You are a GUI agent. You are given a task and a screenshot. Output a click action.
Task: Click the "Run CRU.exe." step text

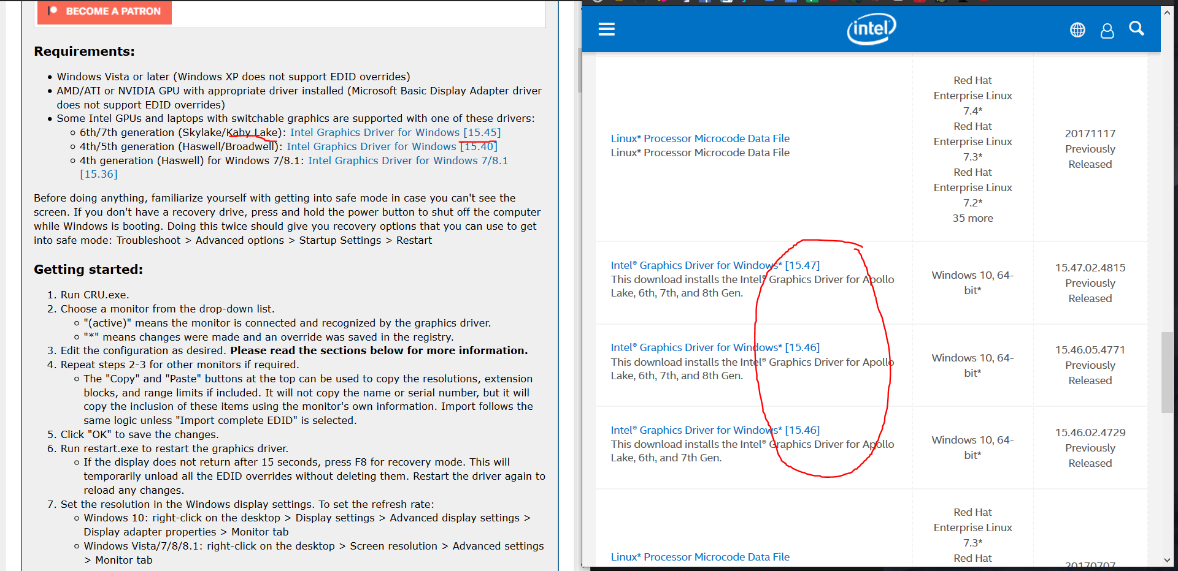tap(95, 295)
